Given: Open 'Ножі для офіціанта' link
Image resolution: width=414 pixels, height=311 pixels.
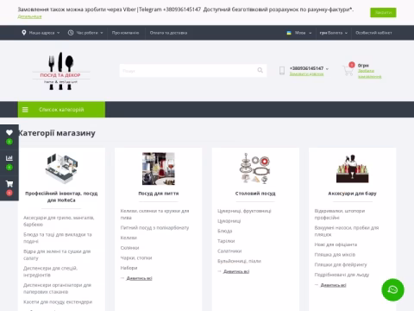Looking at the screenshot, I should [336, 244].
